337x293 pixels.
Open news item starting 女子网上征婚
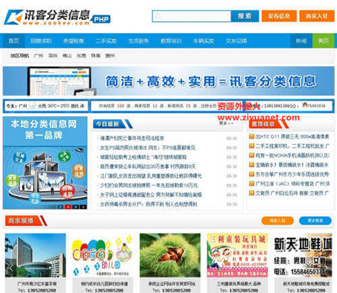151,195
